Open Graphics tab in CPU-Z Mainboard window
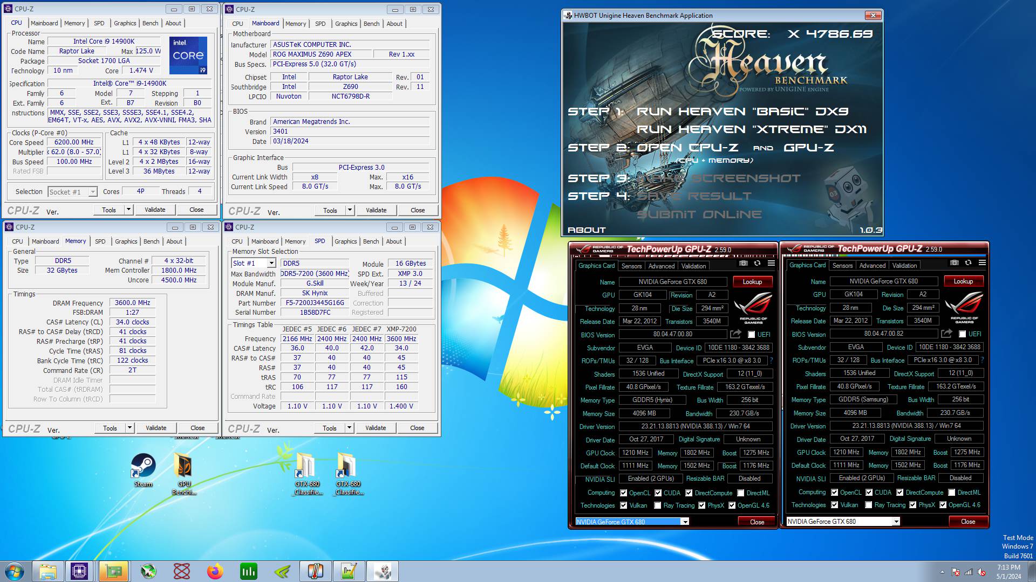 click(346, 24)
